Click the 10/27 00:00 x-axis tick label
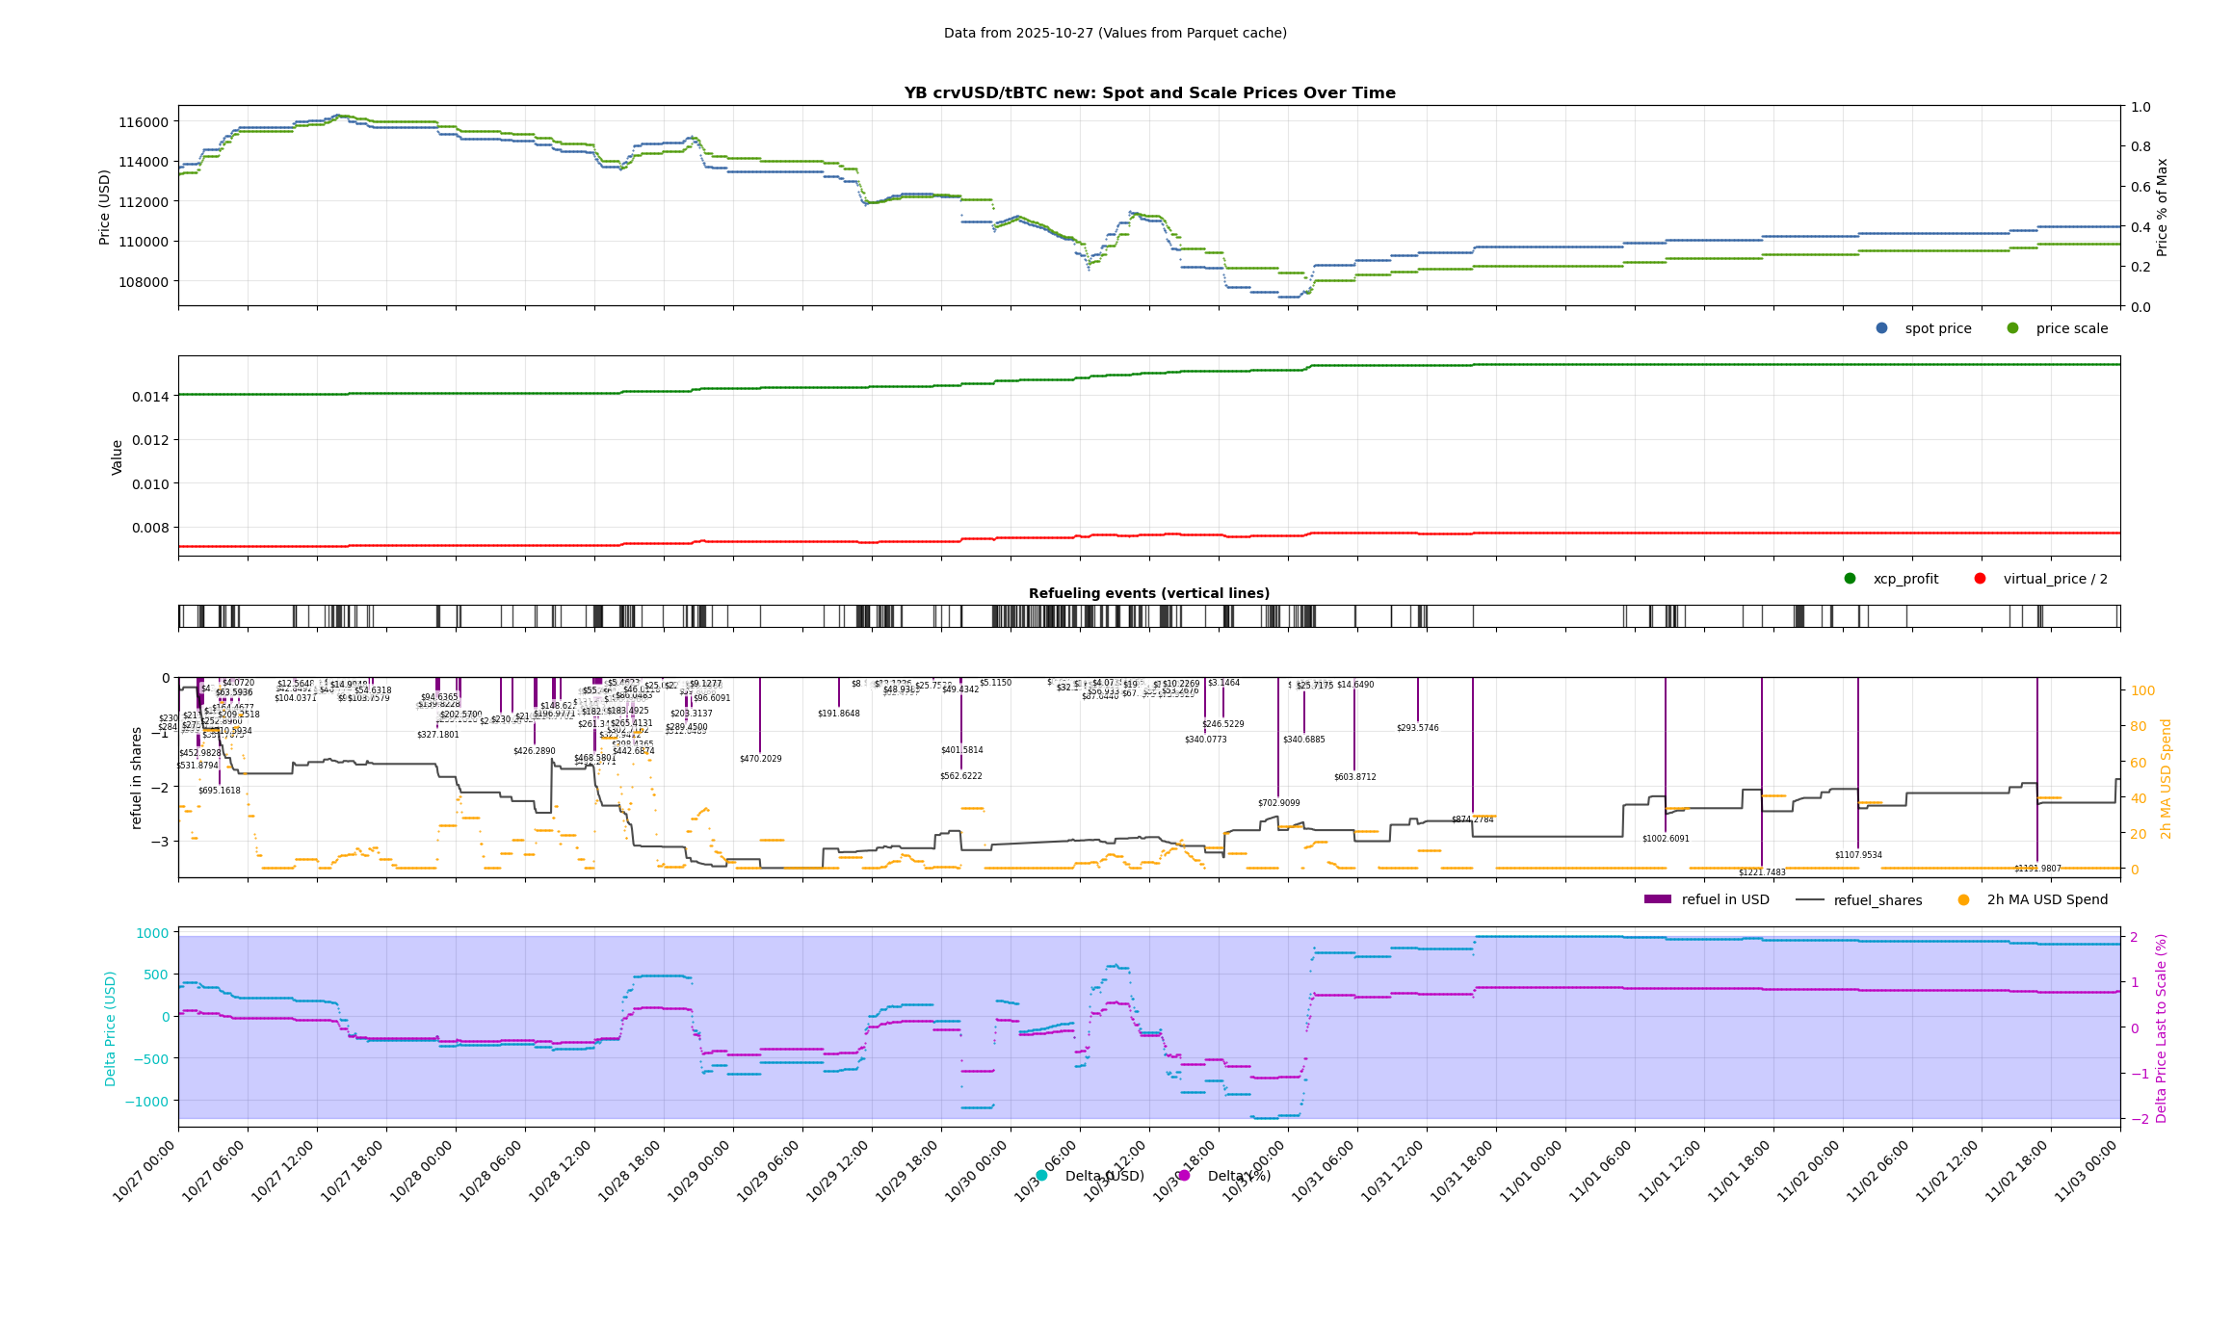This screenshot has height=1326, width=2232. (x=144, y=1171)
